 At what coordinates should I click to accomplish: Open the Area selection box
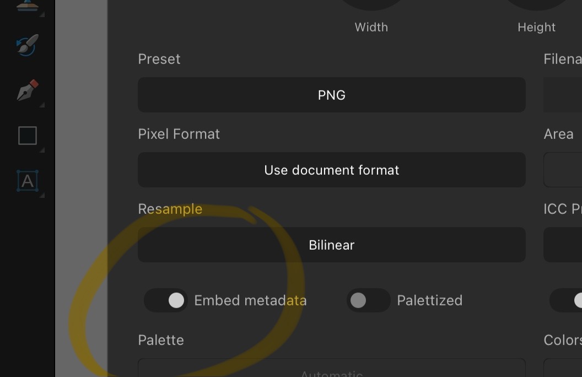click(x=563, y=170)
